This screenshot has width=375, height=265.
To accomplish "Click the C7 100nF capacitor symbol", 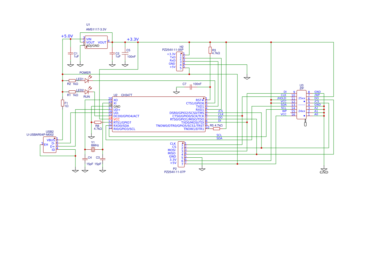I will point(191,87).
